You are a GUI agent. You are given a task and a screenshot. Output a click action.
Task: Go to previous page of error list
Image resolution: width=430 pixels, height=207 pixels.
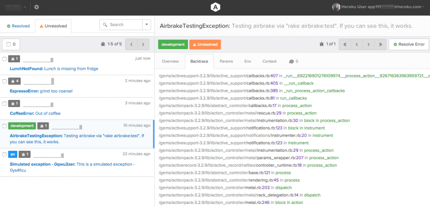(131, 44)
